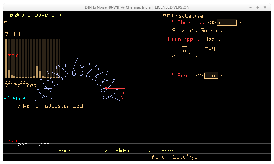Click the Fractaliser move handle square
Image resolution: width=274 pixels, height=164 pixels.
point(169,16)
